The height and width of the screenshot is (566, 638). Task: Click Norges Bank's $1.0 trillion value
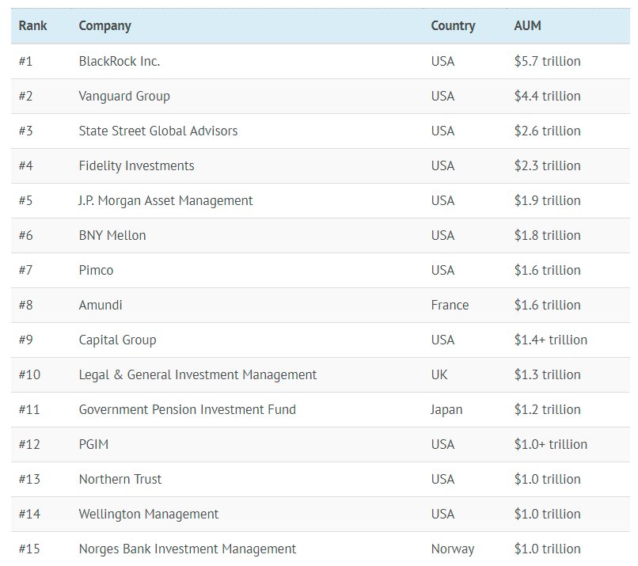(x=547, y=549)
